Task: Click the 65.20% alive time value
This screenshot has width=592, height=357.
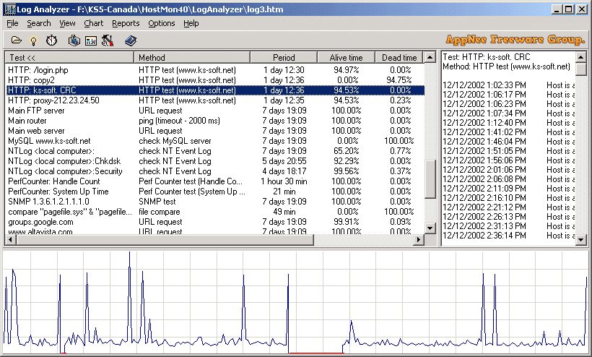Action: tap(346, 151)
